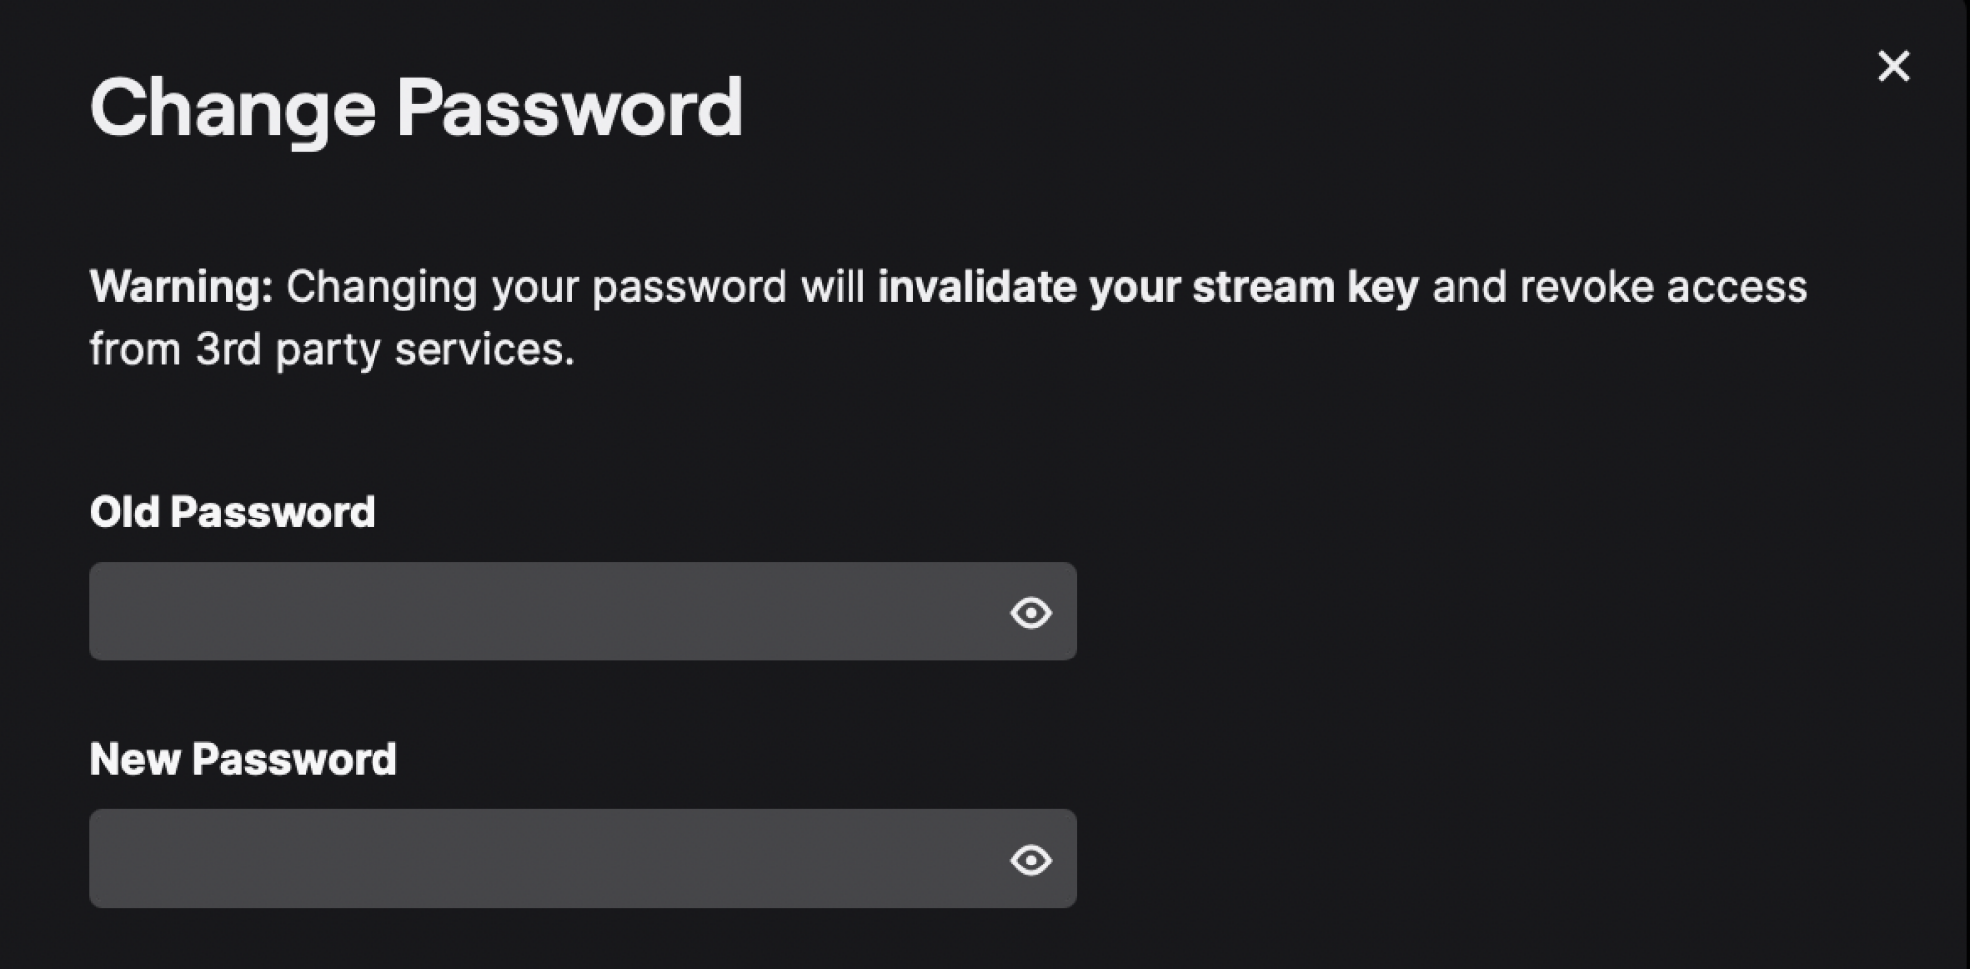The height and width of the screenshot is (969, 1970).
Task: Toggle the eye icon in Old Password
Action: coord(1030,612)
